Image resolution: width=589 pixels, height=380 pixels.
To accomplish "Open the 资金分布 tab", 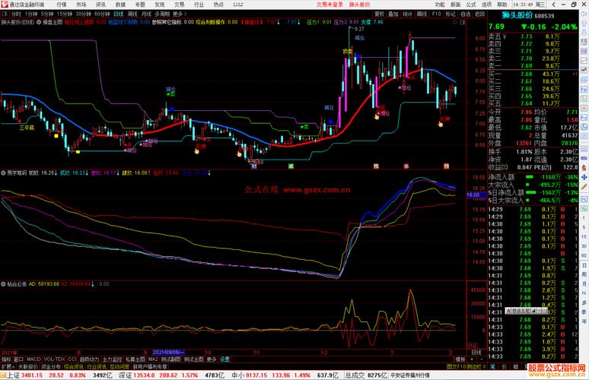I will pos(51,366).
